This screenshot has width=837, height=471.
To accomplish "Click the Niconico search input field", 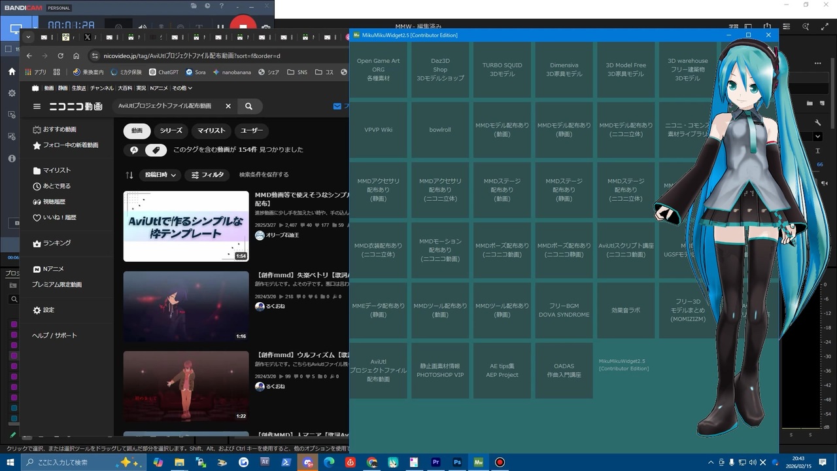I will 166,106.
